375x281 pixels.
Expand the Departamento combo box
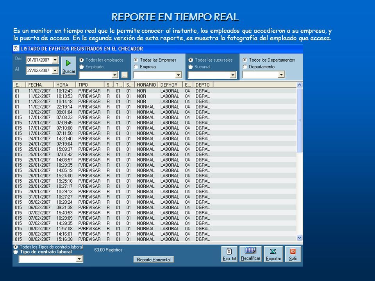tap(282, 75)
